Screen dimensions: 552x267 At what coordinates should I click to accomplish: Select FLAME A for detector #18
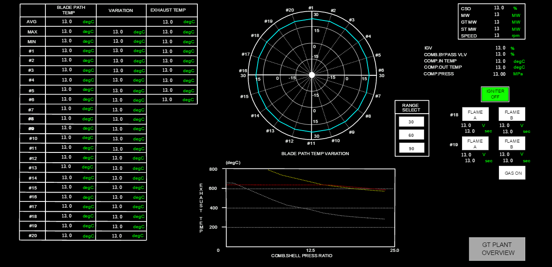(x=475, y=115)
